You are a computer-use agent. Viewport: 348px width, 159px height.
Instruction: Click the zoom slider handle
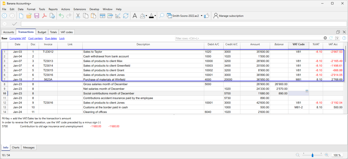pyautogui.click(x=313, y=155)
